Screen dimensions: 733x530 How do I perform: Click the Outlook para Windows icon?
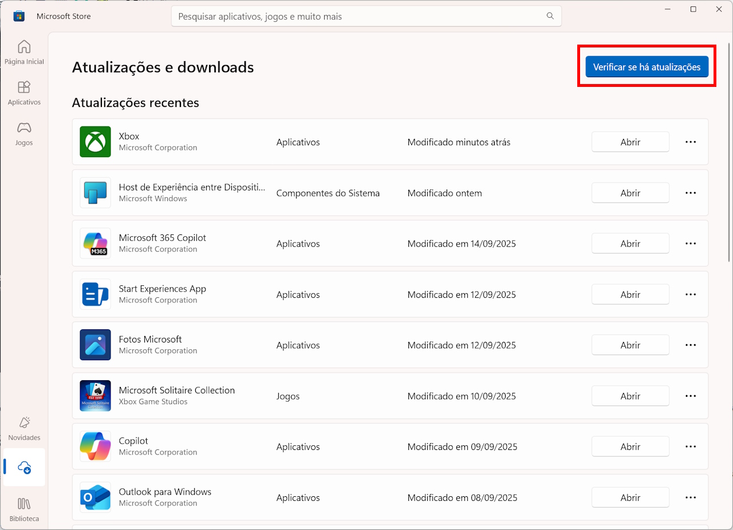95,497
